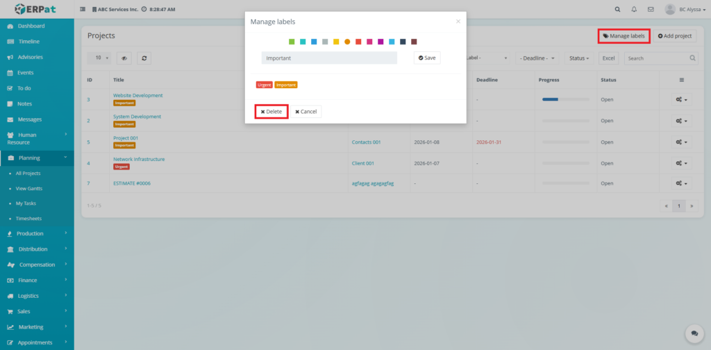The height and width of the screenshot is (350, 711).
Task: Expand the Distribution menu
Action: 37,249
